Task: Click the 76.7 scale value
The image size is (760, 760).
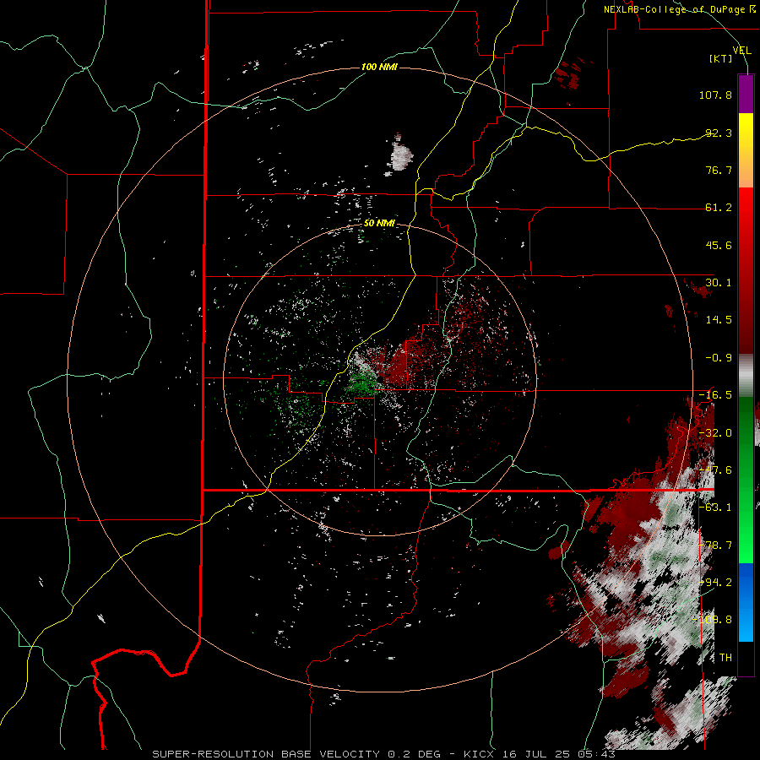Action: point(719,170)
